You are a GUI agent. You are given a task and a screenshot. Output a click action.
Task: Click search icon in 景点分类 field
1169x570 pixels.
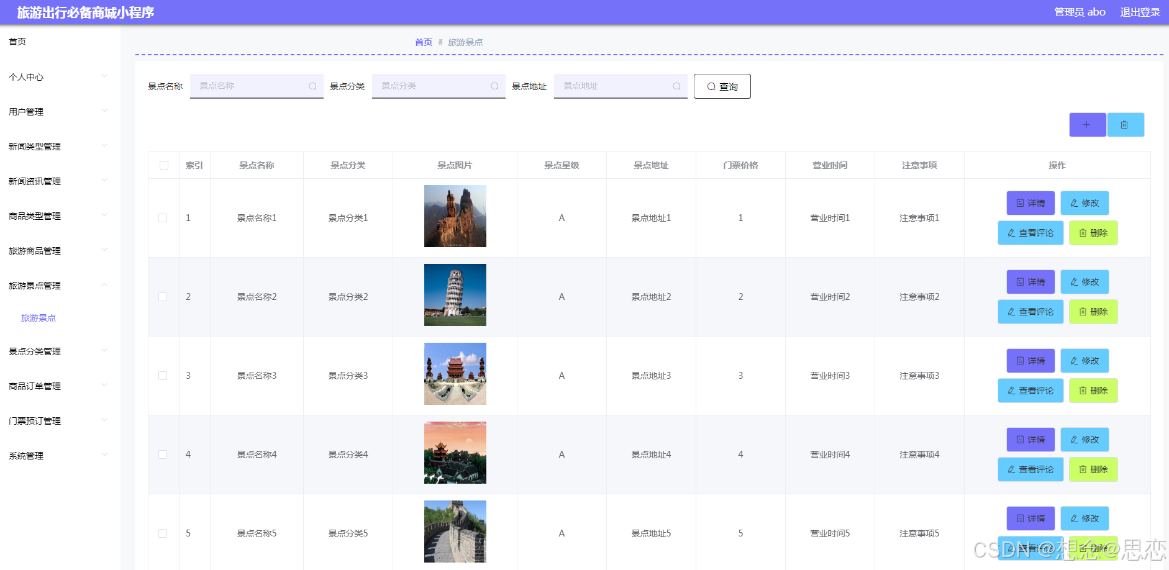pyautogui.click(x=494, y=86)
